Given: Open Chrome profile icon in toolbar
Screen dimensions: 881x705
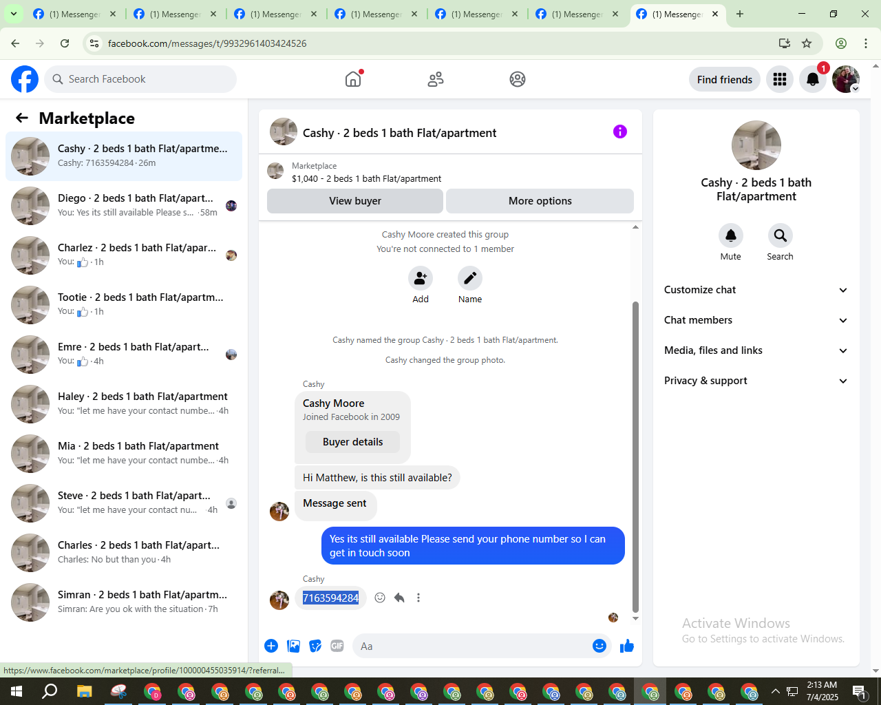Looking at the screenshot, I should tap(841, 43).
